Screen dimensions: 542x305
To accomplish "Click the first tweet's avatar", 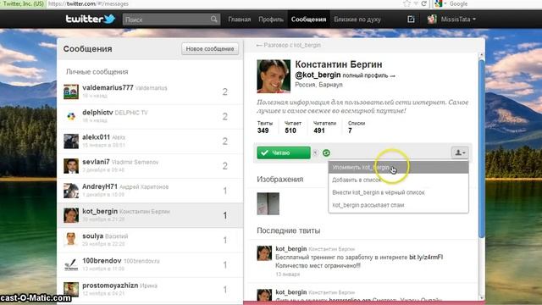I will [264, 253].
